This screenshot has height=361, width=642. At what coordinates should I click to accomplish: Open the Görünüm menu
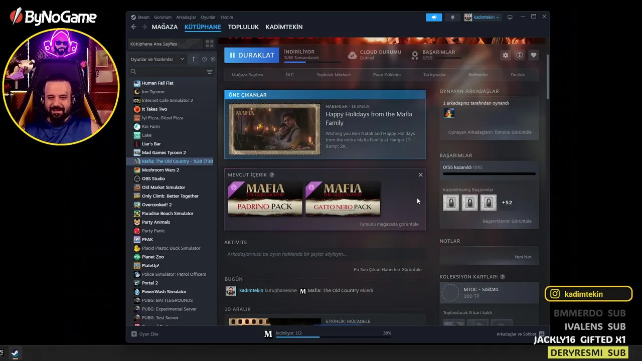(163, 17)
